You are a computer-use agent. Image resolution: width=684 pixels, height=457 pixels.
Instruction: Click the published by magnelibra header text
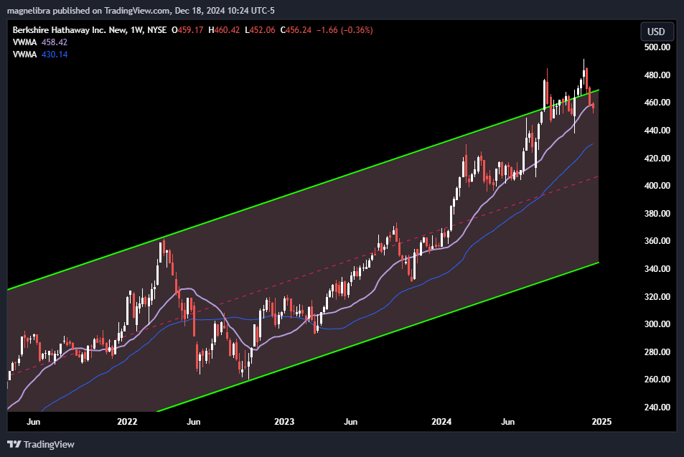click(x=141, y=11)
